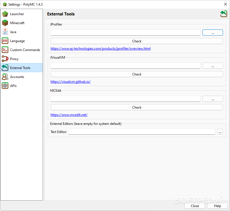Check the JProfiler installation

(x=137, y=41)
